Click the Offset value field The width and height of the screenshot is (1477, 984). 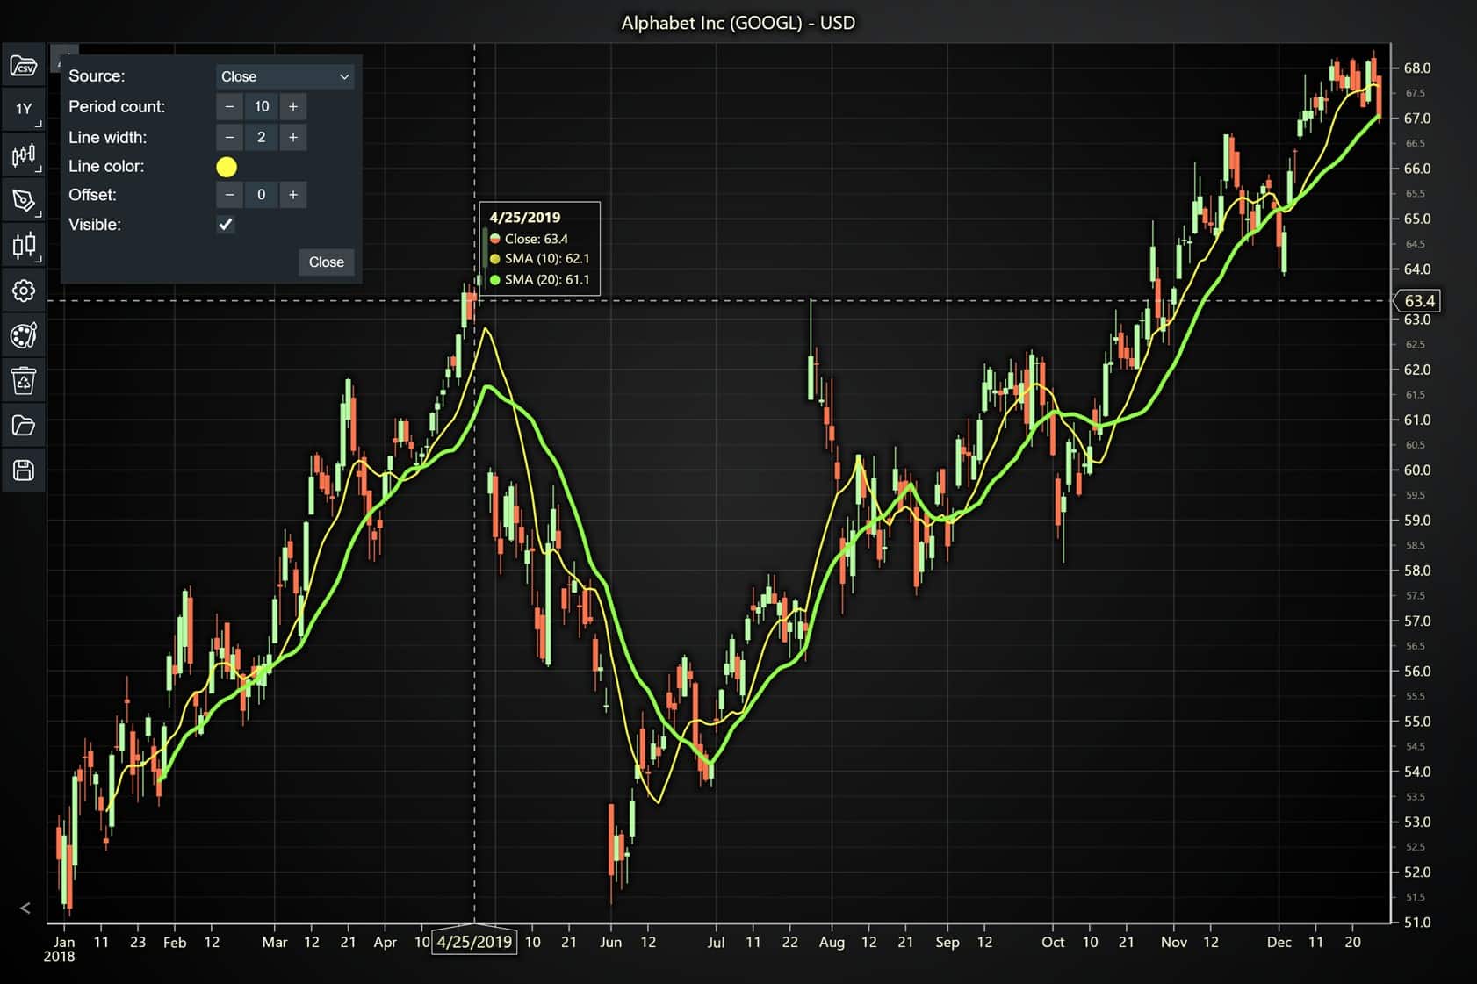262,195
